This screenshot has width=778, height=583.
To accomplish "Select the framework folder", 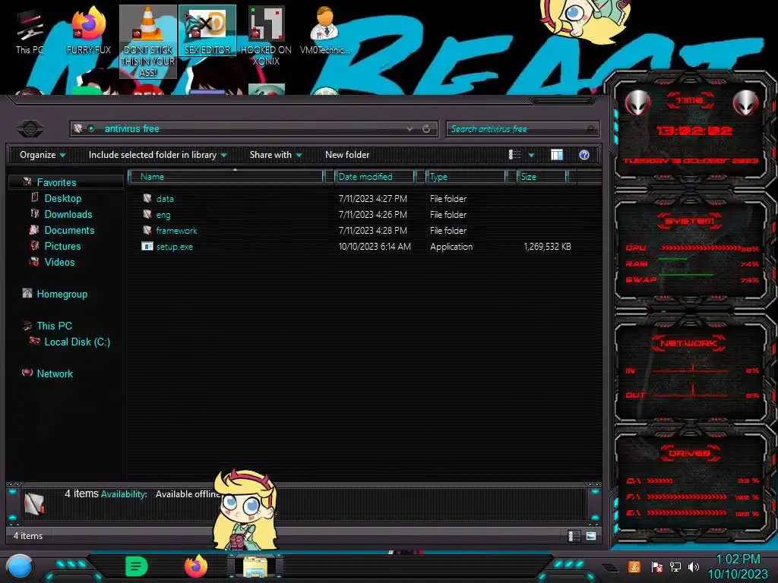I will coord(176,231).
